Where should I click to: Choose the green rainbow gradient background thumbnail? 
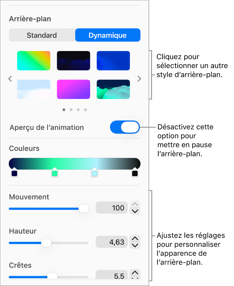point(34,61)
